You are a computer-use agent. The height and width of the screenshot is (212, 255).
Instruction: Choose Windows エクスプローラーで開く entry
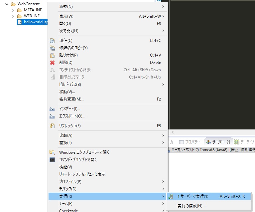tap(108, 152)
